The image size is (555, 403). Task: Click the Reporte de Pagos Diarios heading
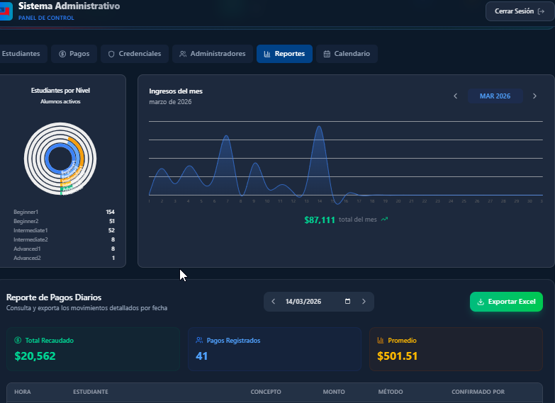point(54,297)
